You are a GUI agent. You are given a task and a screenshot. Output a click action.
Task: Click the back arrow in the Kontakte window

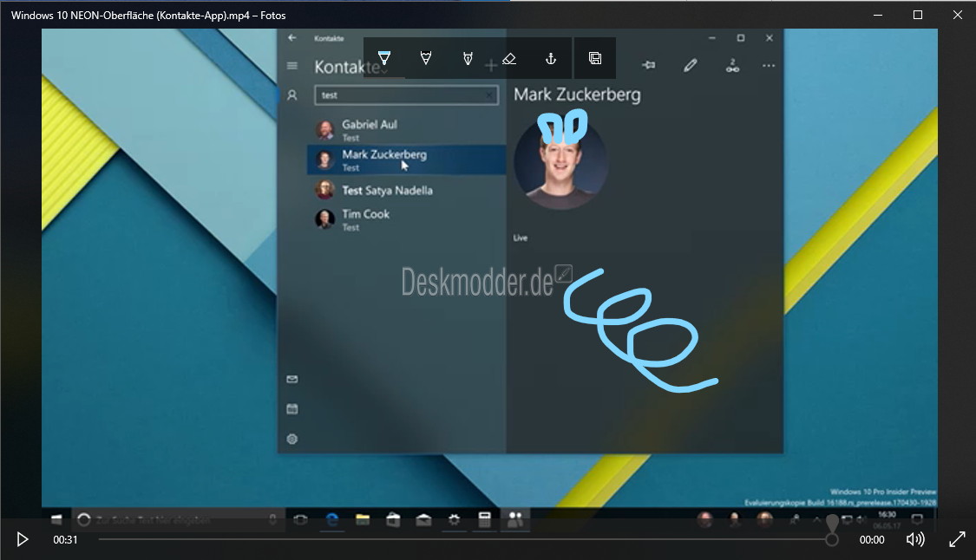tap(291, 38)
